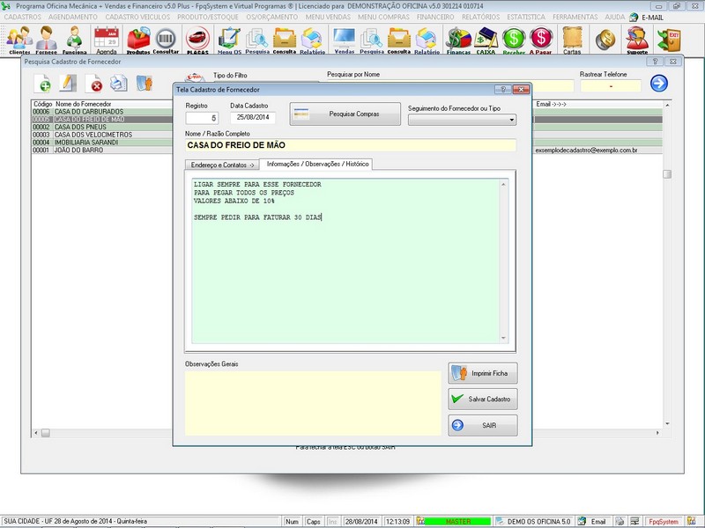Click the blue arrow button near Rastrear Telefone
The height and width of the screenshot is (528, 705).
click(x=658, y=83)
